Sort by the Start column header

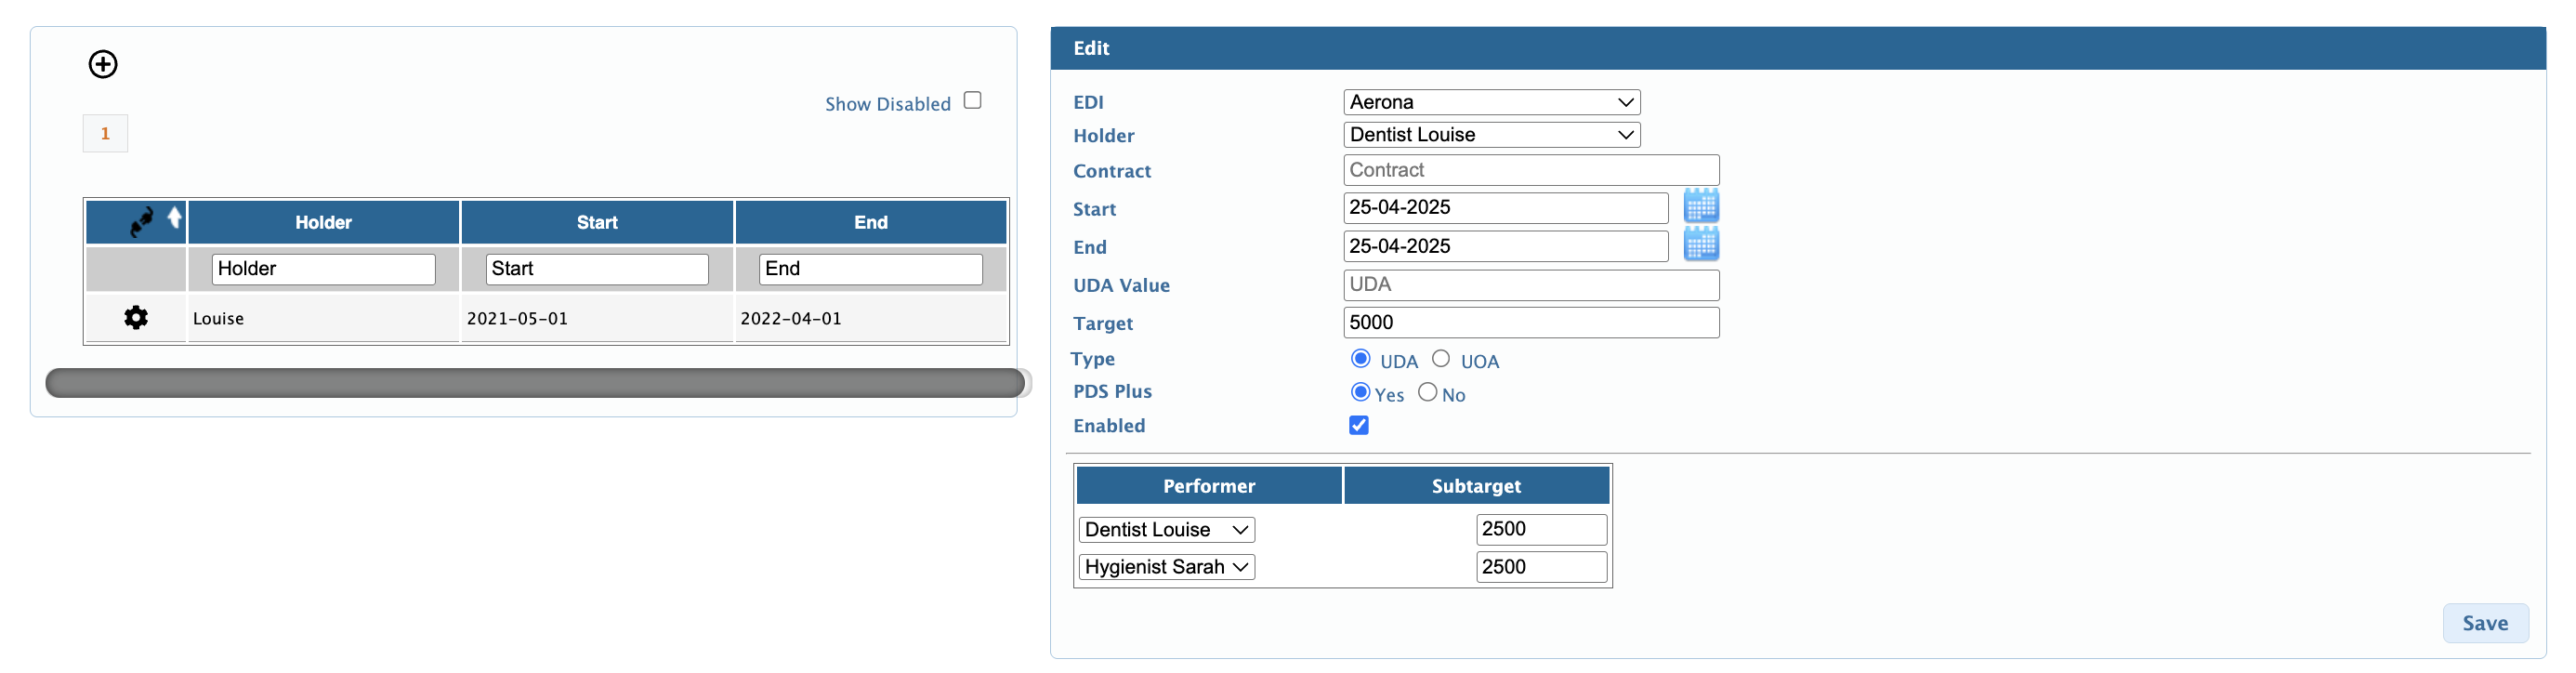[597, 222]
